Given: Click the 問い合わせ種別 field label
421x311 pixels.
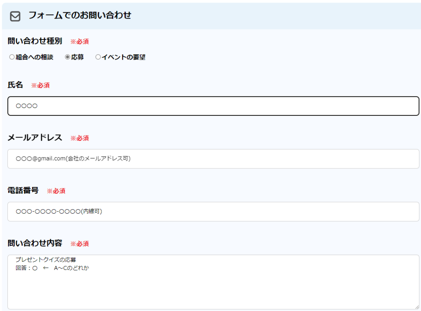Looking at the screenshot, I should point(35,41).
